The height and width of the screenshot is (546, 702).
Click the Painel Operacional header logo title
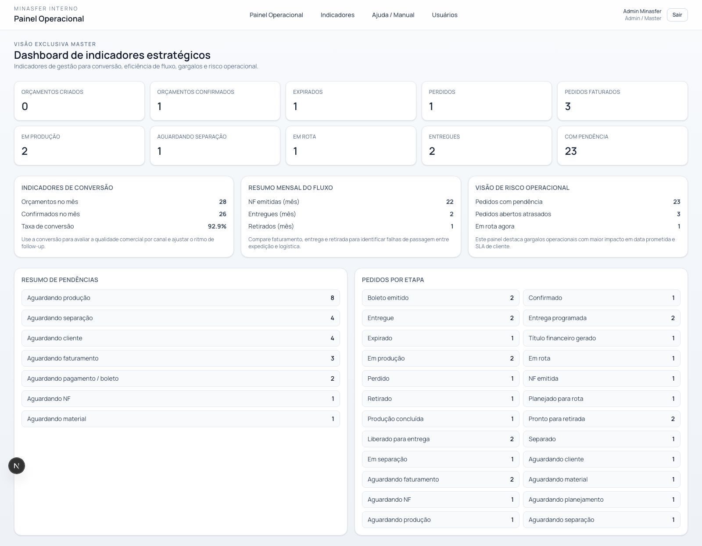click(49, 19)
